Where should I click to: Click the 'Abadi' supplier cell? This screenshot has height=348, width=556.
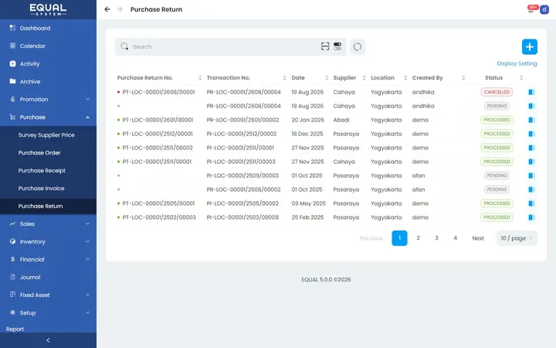point(341,120)
